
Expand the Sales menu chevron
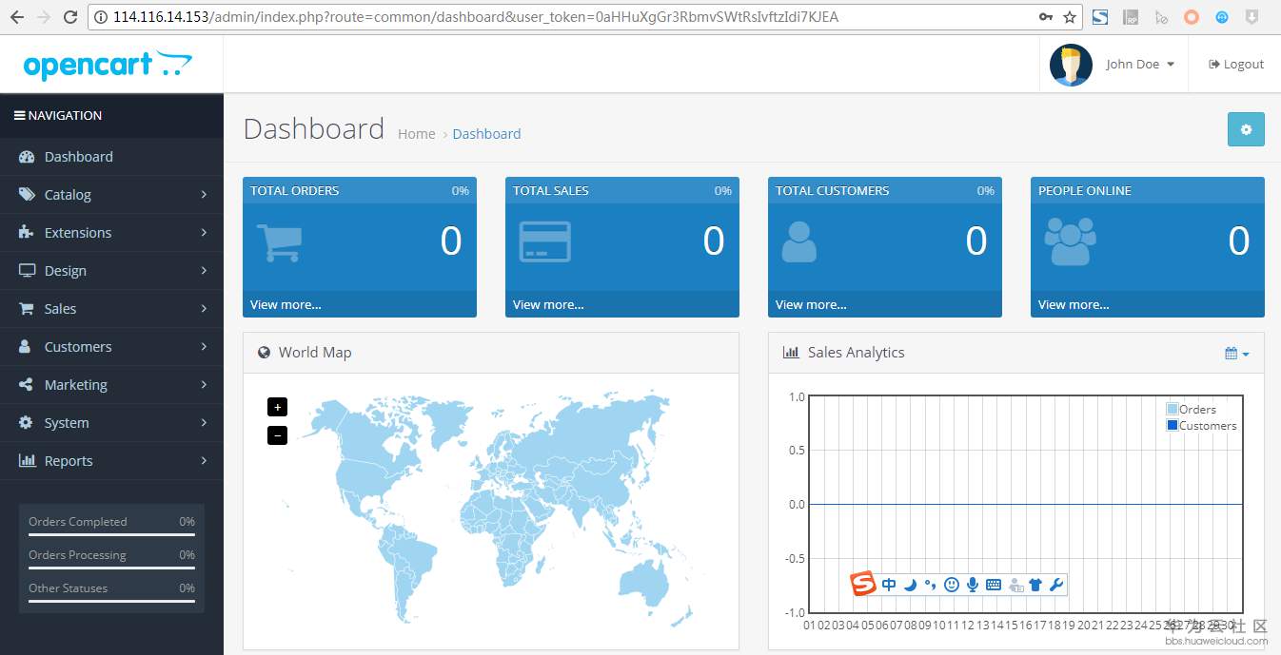point(204,308)
